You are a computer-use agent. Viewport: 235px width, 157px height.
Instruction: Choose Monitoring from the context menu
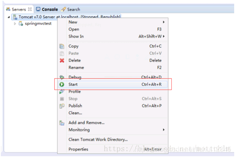pos(113,130)
